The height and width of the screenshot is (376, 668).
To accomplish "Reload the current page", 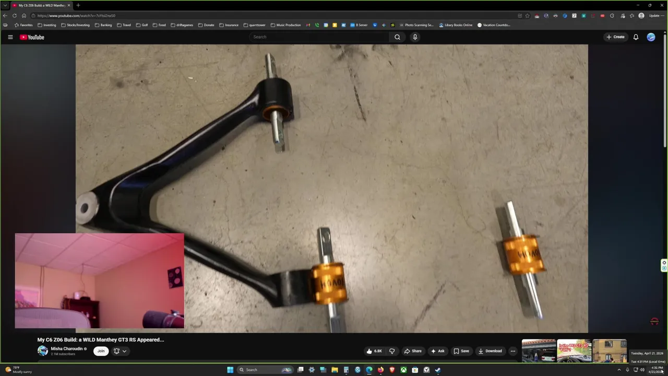I will pos(15,16).
